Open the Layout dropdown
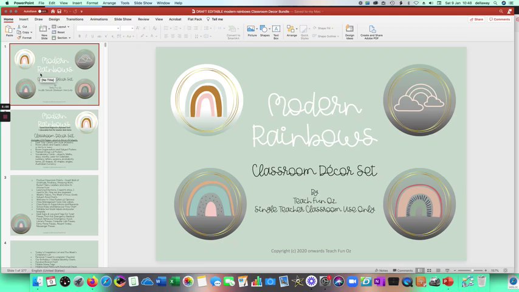This screenshot has width=519, height=292. [61, 27]
